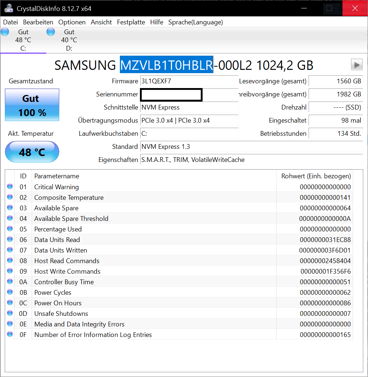Click the Seriennummer field
This screenshot has height=377, width=368.
189,94
